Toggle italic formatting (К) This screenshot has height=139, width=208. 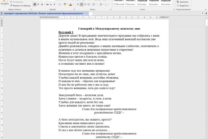pyautogui.click(x=38, y=5)
